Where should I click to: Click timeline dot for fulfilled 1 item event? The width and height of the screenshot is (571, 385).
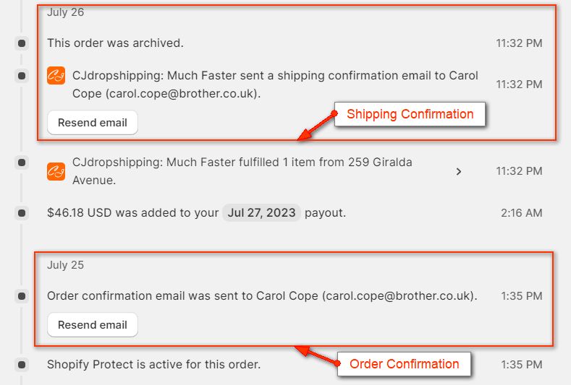pos(22,163)
